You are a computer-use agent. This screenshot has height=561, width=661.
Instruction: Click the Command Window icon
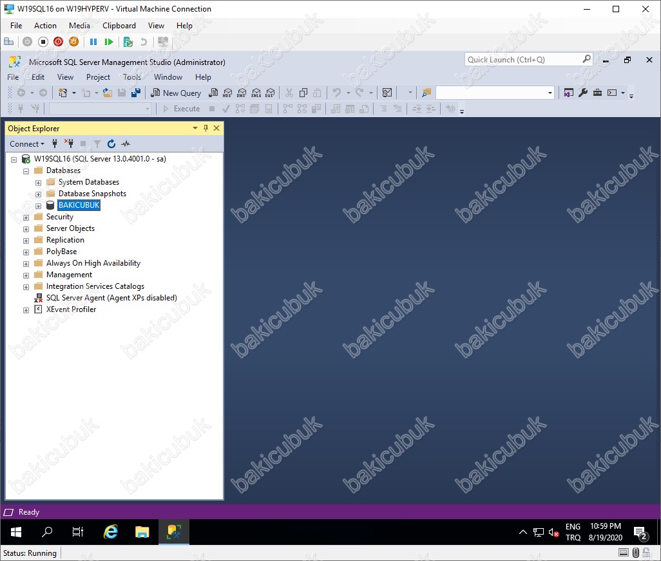612,93
